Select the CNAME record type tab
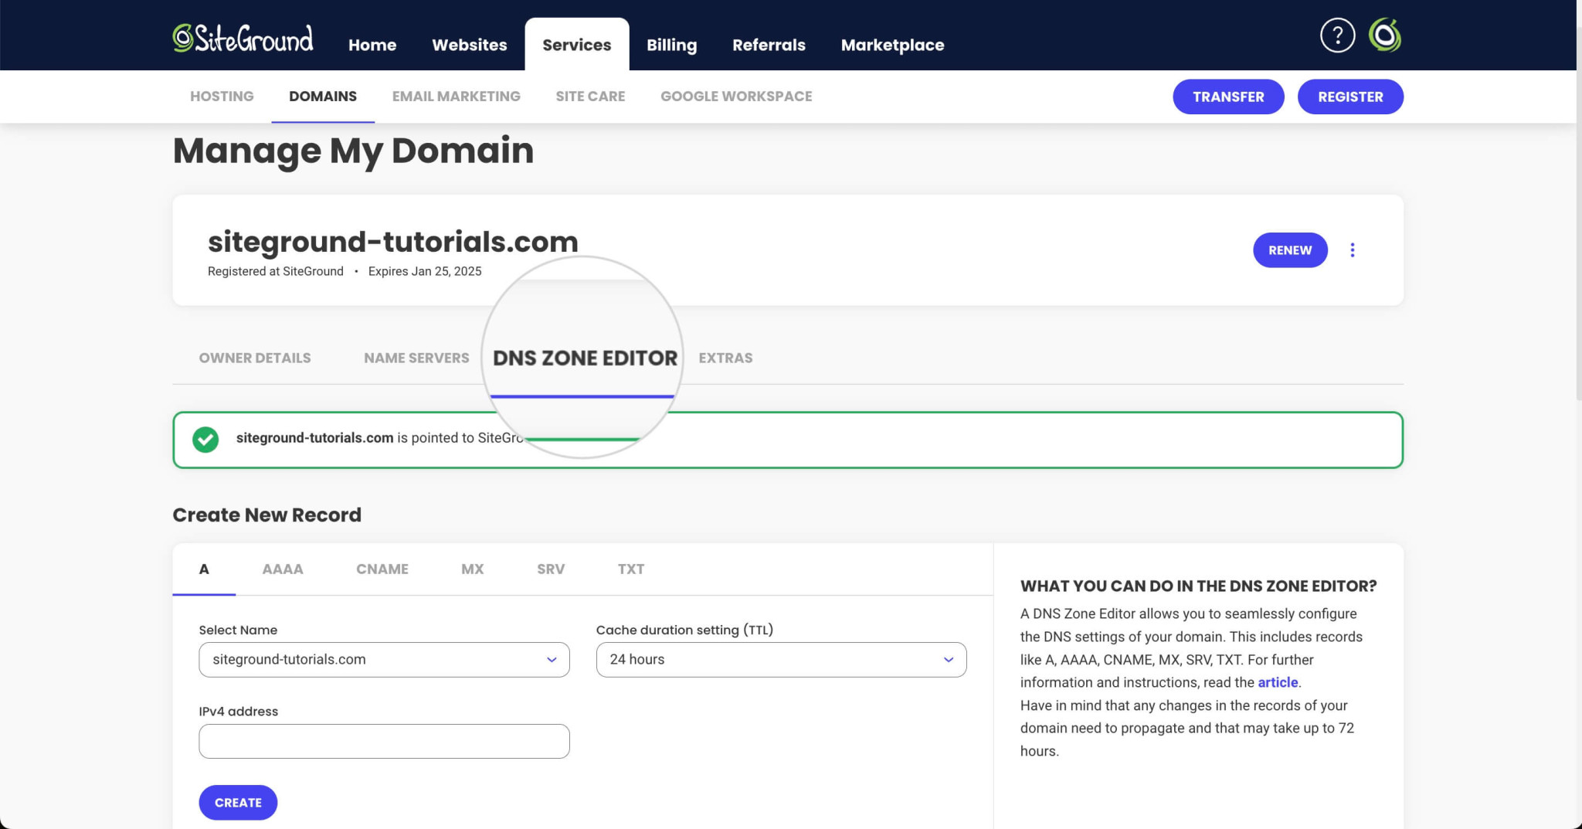This screenshot has width=1582, height=829. tap(382, 569)
